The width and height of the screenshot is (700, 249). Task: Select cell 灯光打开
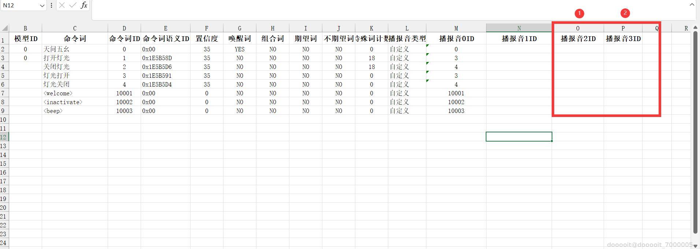point(75,76)
